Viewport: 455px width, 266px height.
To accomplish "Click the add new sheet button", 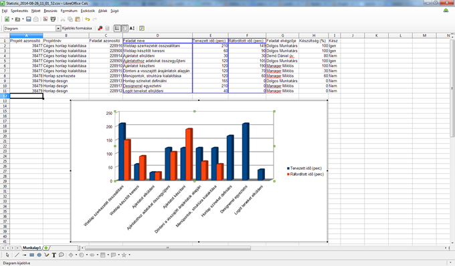I will [x=46, y=248].
